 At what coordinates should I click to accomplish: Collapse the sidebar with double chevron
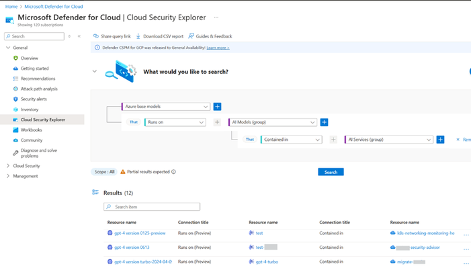(x=79, y=36)
